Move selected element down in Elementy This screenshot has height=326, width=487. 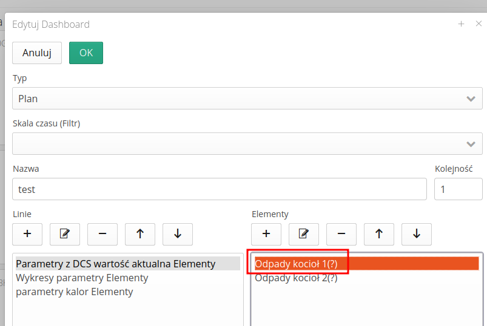[417, 233]
